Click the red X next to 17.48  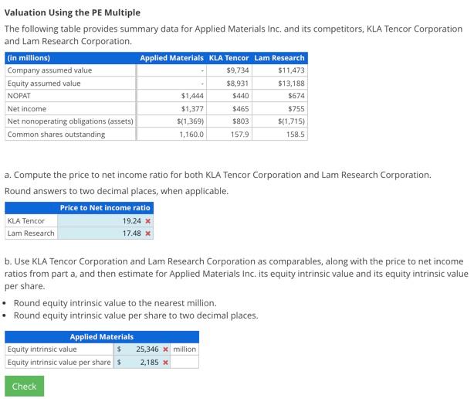click(x=147, y=234)
